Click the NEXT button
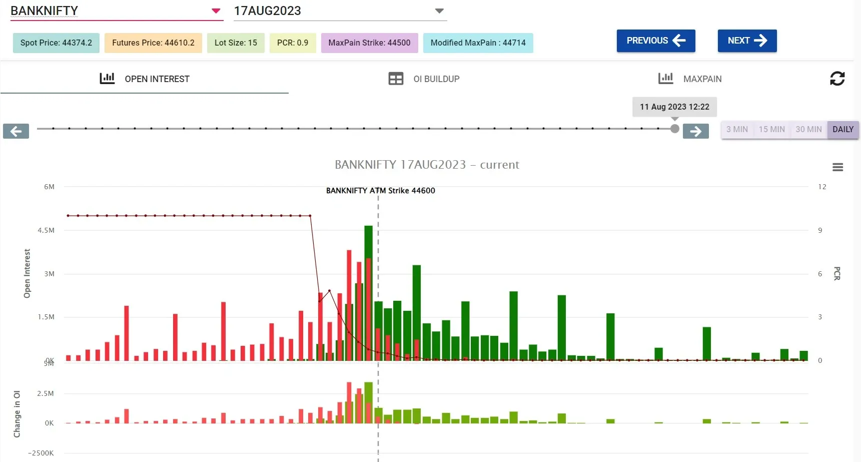The height and width of the screenshot is (462, 861). (747, 41)
